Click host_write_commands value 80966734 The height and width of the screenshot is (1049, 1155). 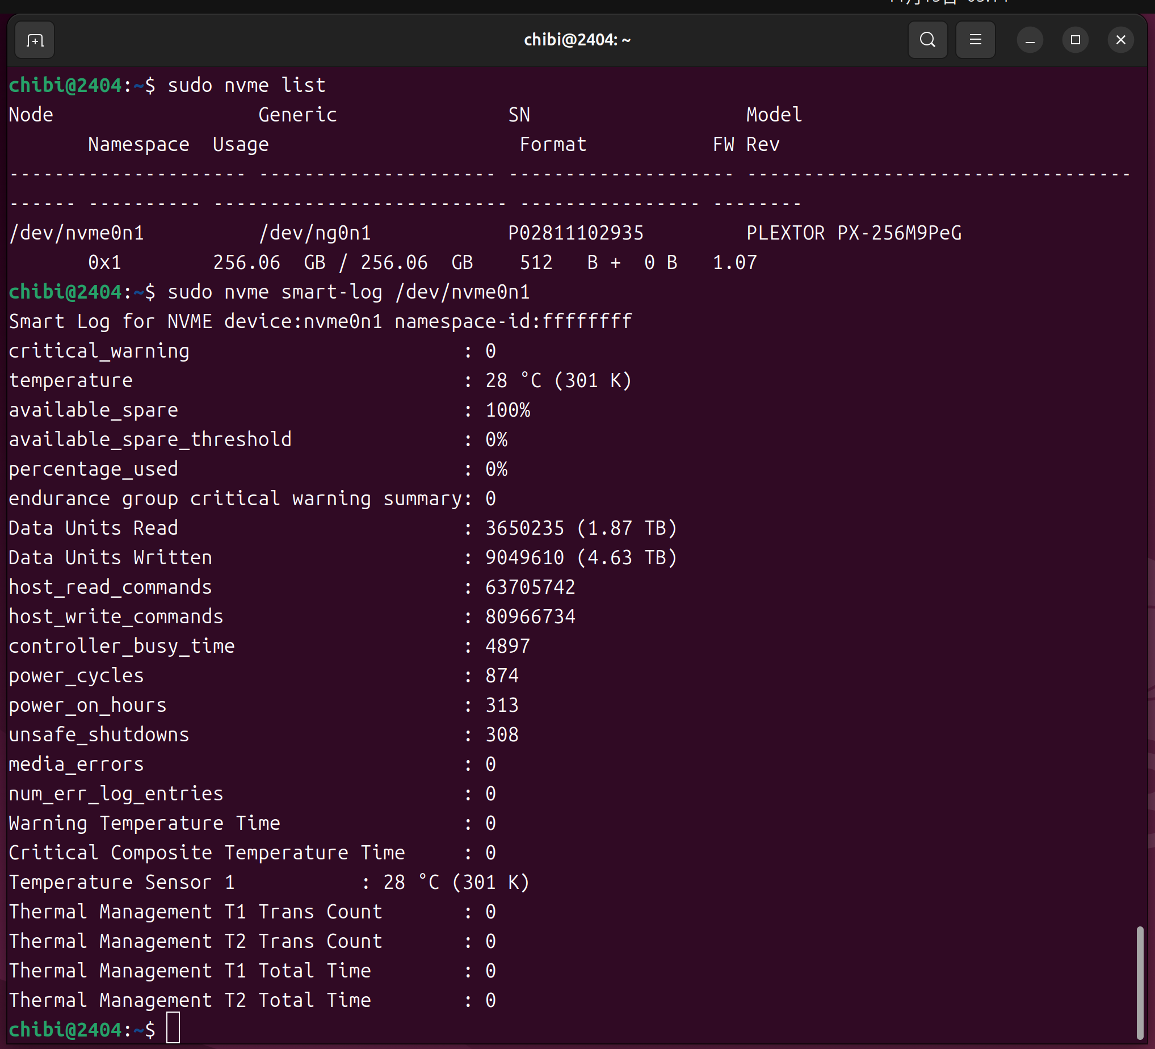pyautogui.click(x=531, y=617)
